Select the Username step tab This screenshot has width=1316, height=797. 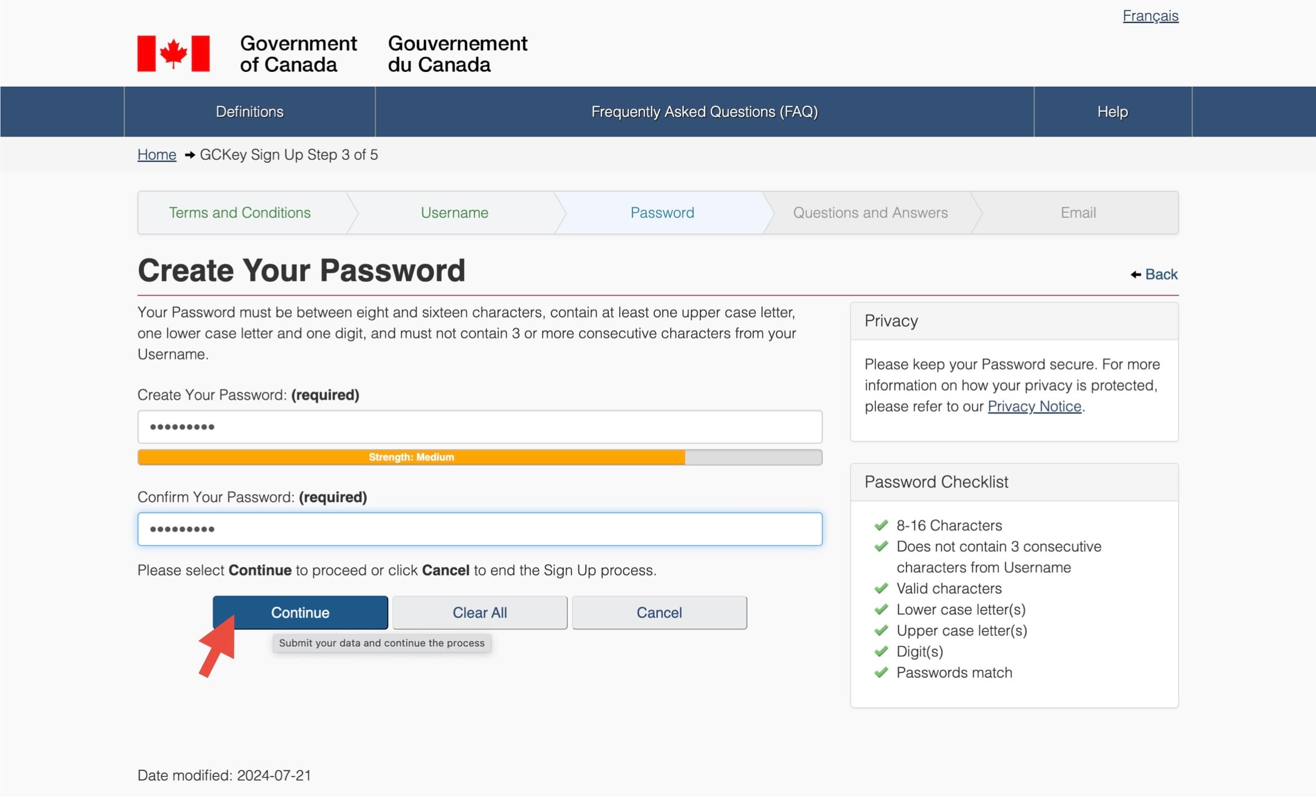pyautogui.click(x=454, y=213)
